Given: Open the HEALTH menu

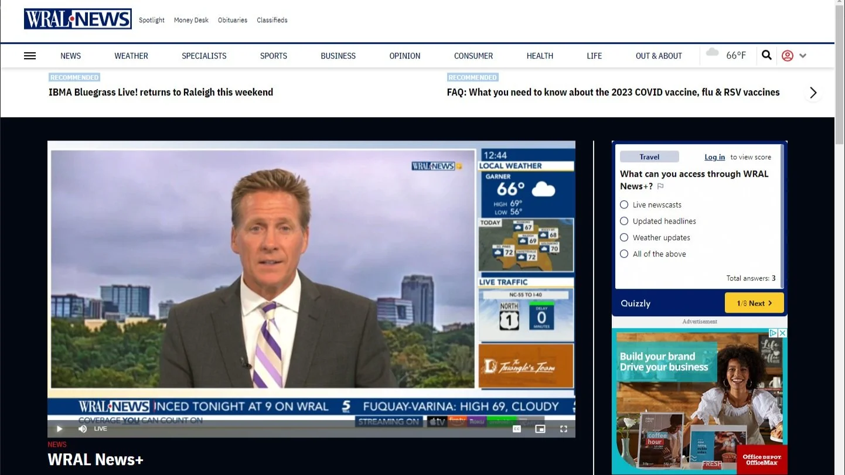Looking at the screenshot, I should point(540,56).
